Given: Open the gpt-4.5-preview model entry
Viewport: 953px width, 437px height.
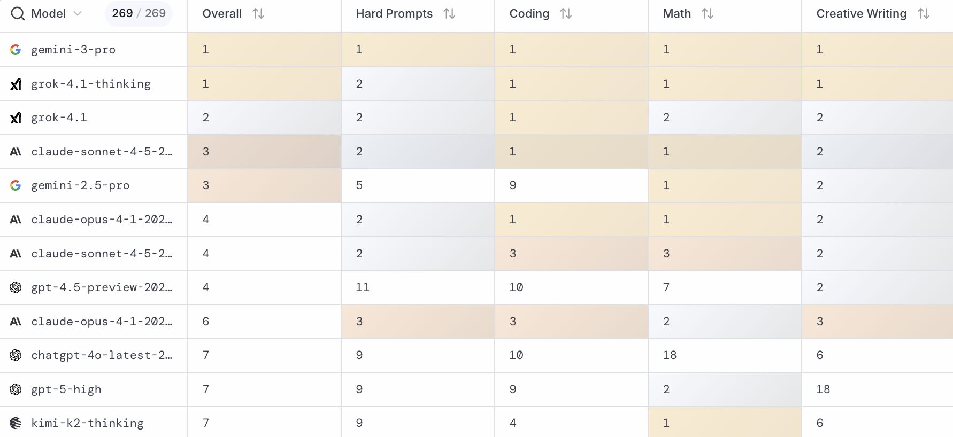Looking at the screenshot, I should pos(102,287).
